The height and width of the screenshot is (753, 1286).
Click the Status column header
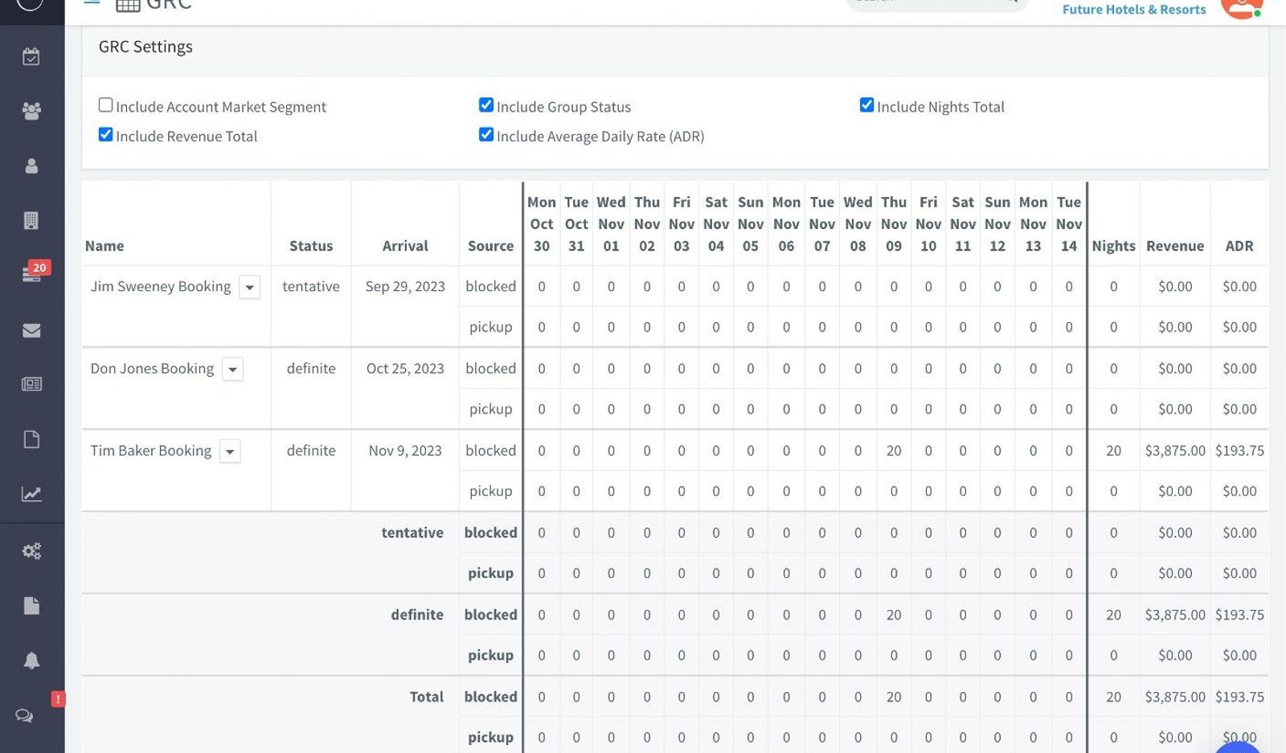tap(311, 246)
